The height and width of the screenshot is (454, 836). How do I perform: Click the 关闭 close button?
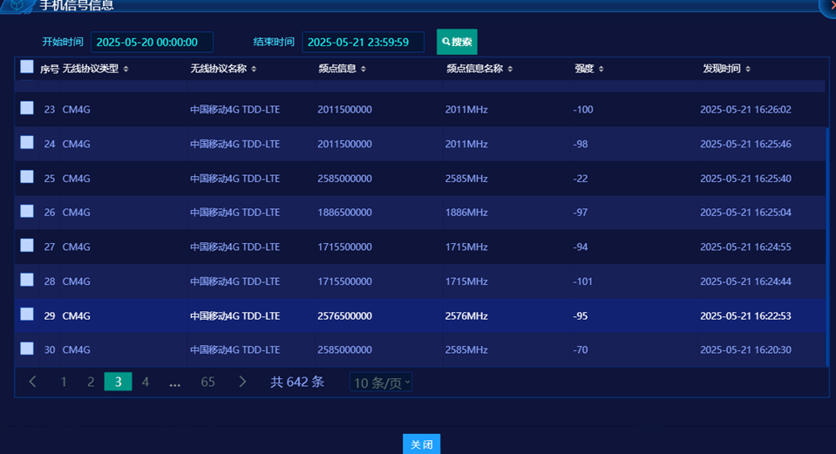click(421, 444)
